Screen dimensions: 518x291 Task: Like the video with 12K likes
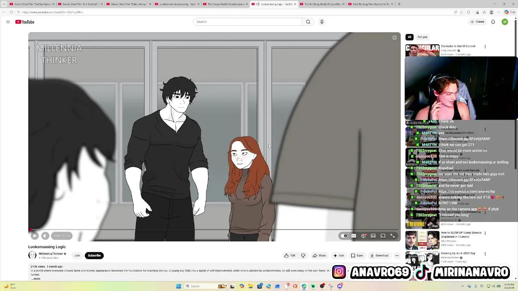point(290,255)
